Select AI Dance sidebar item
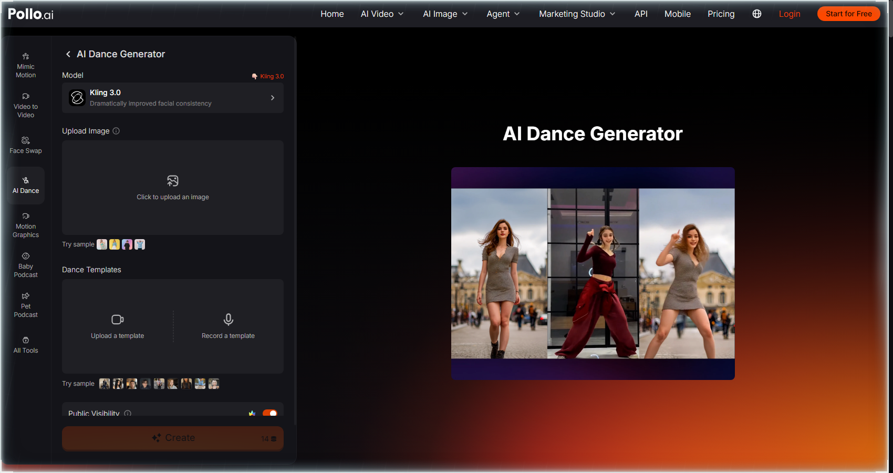893x473 pixels. click(26, 186)
